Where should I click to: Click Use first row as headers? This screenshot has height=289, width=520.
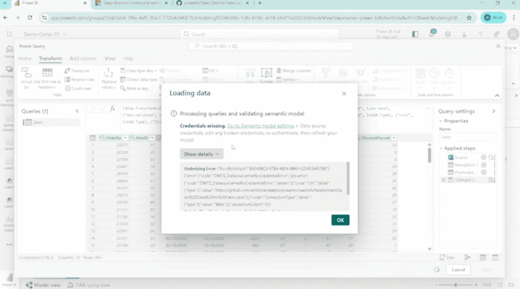pyautogui.click(x=47, y=78)
